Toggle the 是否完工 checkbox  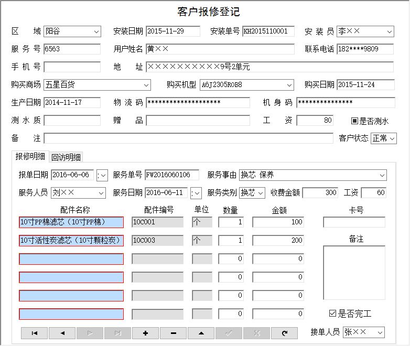click(332, 313)
